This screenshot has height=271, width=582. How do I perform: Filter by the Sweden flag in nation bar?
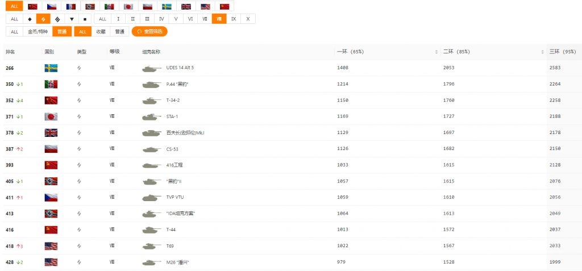(167, 6)
